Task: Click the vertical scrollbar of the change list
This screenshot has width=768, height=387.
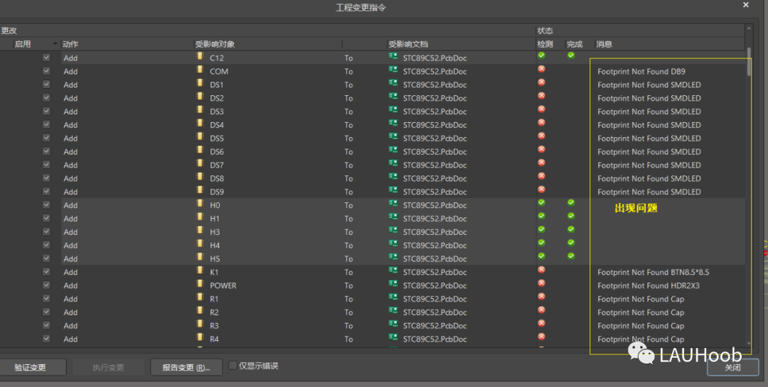Action: (748, 62)
